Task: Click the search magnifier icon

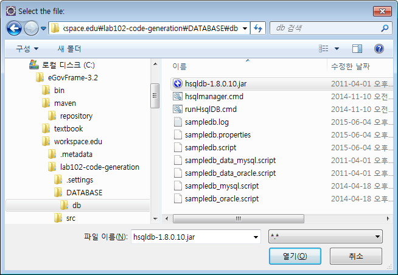Action: 385,28
